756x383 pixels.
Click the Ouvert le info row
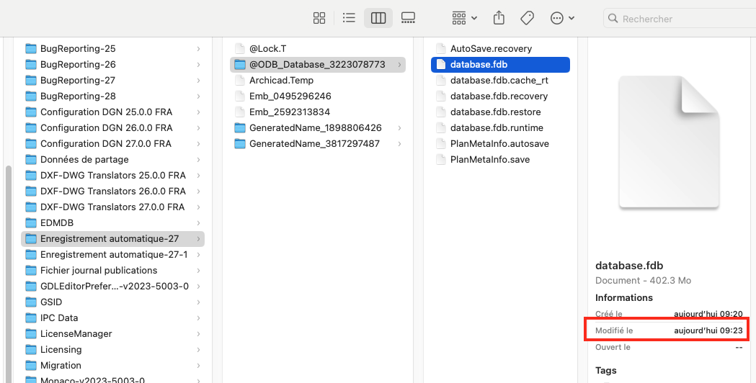click(x=670, y=347)
